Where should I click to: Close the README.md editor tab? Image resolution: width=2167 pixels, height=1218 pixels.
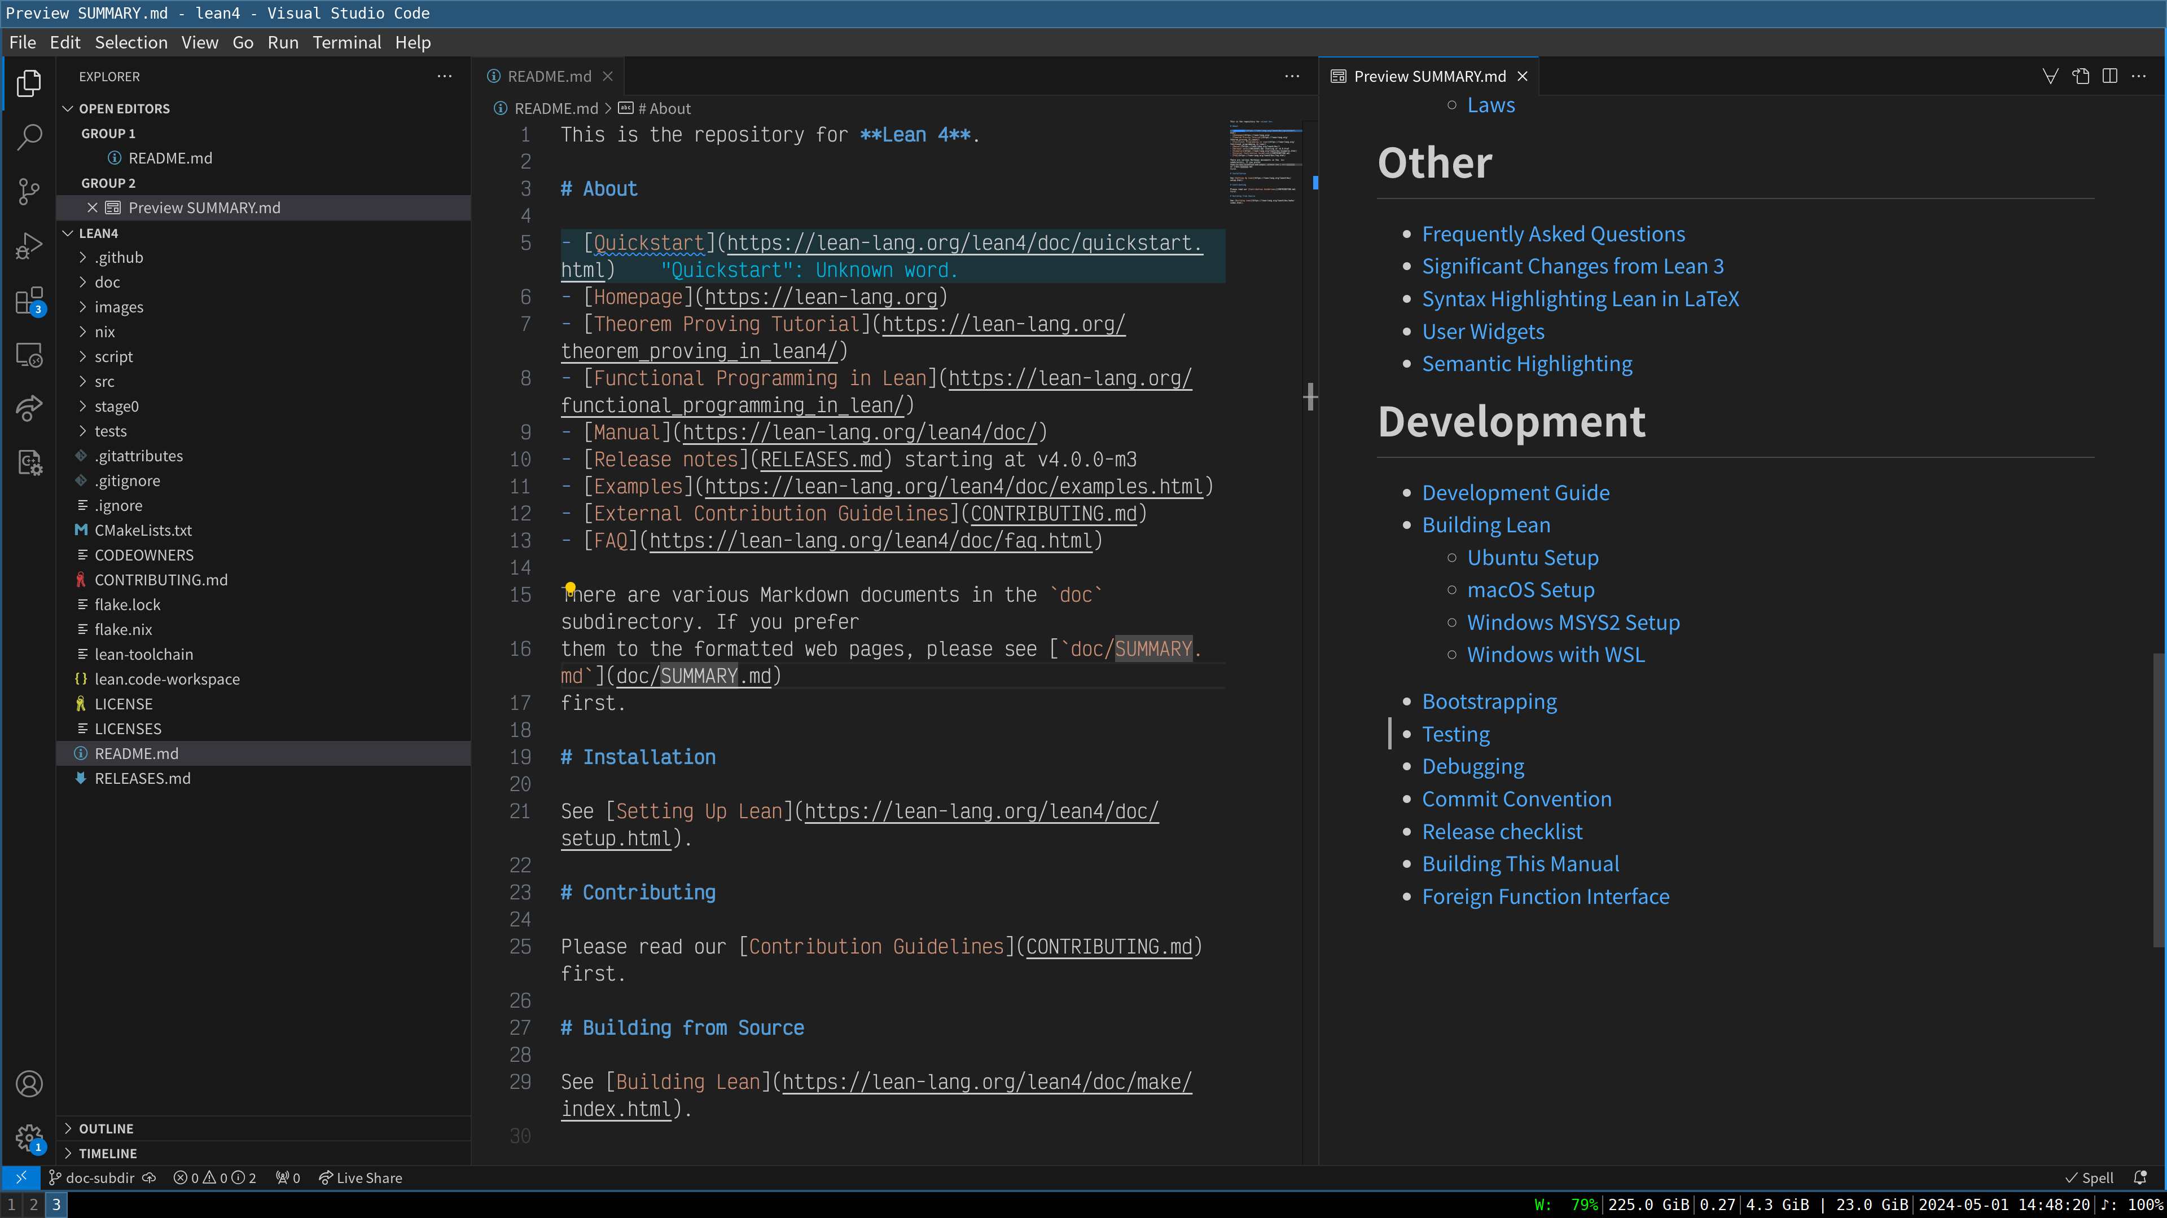tap(607, 77)
